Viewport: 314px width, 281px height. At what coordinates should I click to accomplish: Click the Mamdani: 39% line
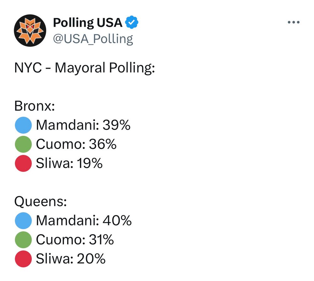83,125
